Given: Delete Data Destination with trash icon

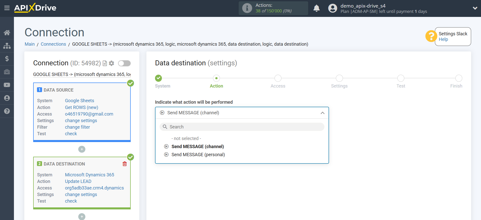Looking at the screenshot, I should (125, 164).
